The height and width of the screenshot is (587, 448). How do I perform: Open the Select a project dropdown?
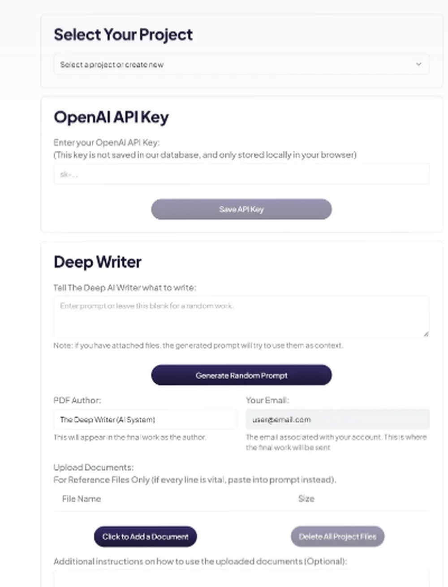point(241,65)
